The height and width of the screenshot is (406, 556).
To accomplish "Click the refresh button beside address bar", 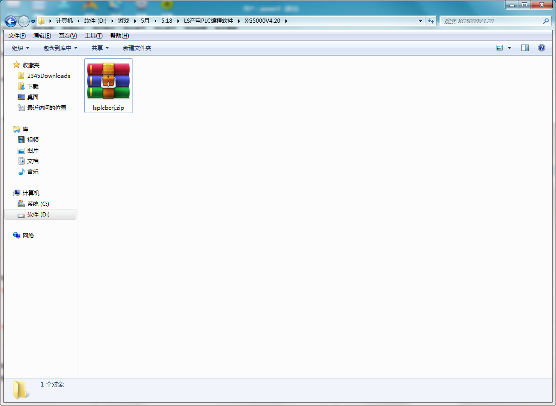I will tap(431, 21).
